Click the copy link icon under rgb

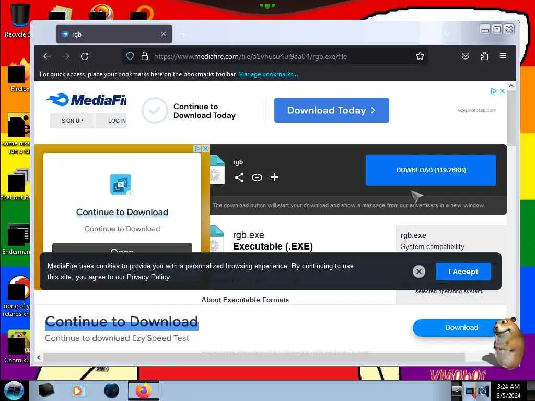point(257,178)
